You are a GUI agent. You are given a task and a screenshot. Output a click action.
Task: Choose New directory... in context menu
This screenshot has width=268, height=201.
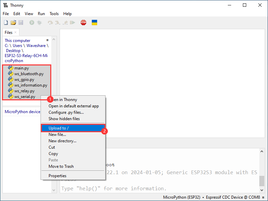click(x=73, y=141)
